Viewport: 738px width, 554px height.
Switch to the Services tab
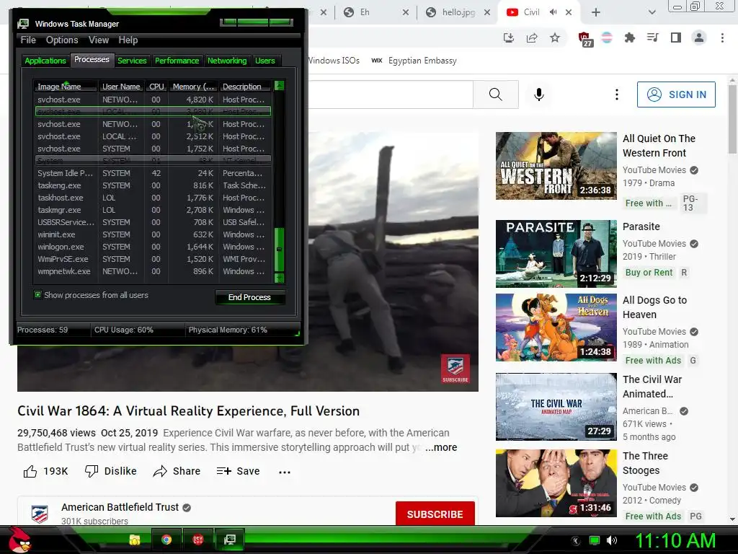(132, 61)
